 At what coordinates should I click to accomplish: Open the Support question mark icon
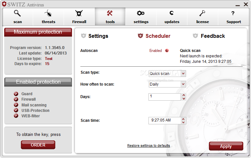(233, 13)
